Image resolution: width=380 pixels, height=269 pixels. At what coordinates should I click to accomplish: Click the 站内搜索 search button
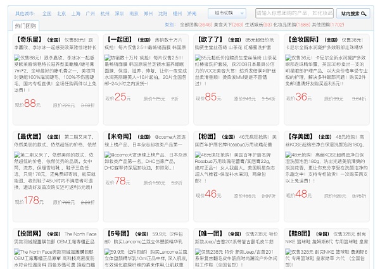click(353, 13)
